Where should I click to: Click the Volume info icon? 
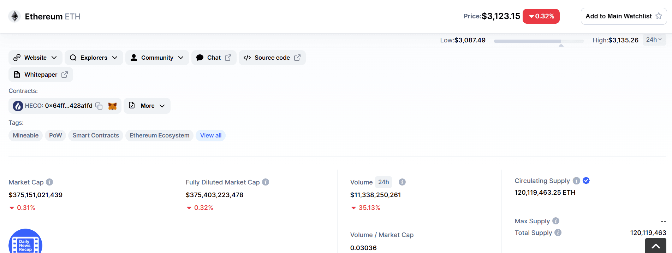point(402,182)
